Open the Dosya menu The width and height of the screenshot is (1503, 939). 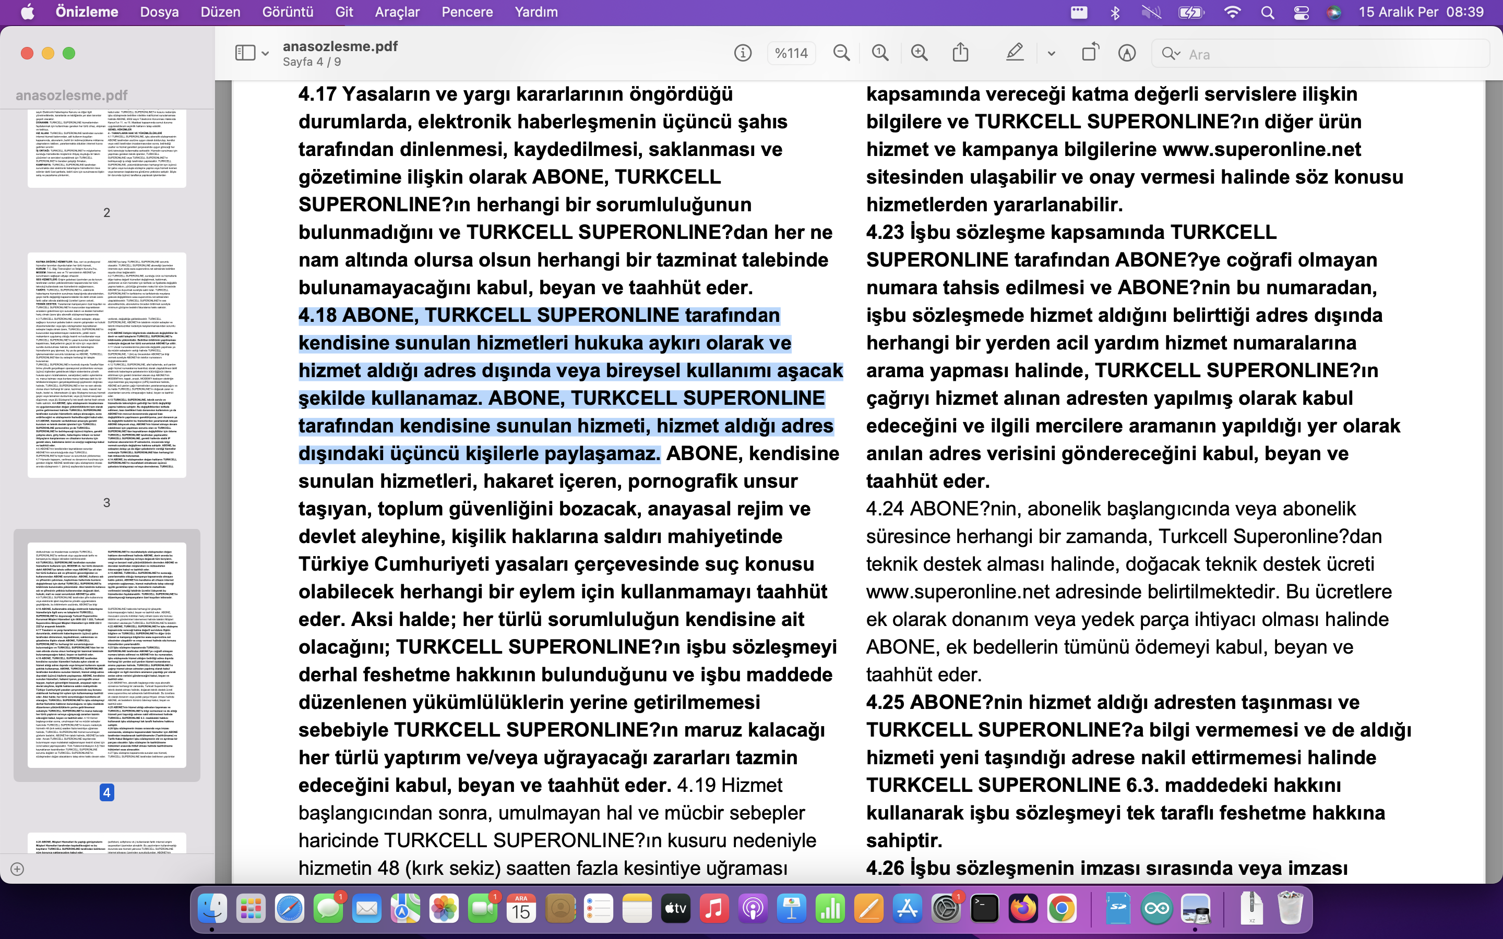(x=159, y=13)
